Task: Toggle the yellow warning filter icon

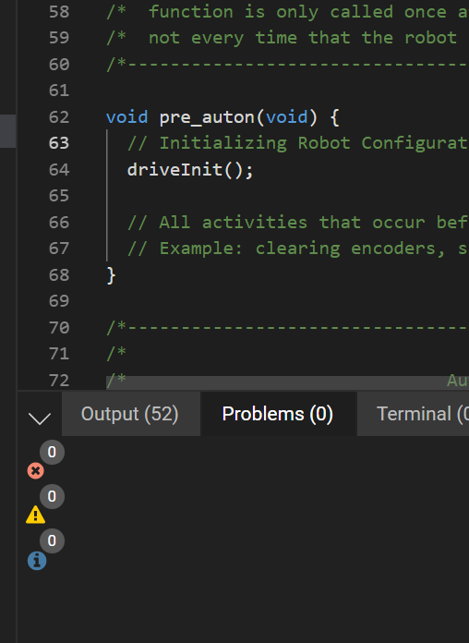Action: pos(36,516)
